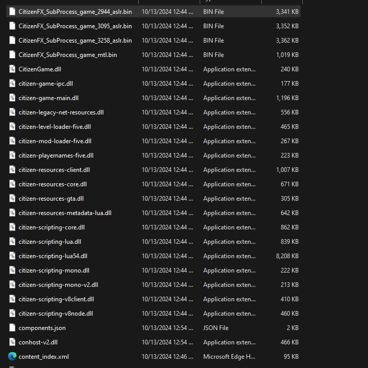
Task: Click the file icon of CitizenFX_SubProcess_game_3095_aslr.bin
Action: point(12,26)
